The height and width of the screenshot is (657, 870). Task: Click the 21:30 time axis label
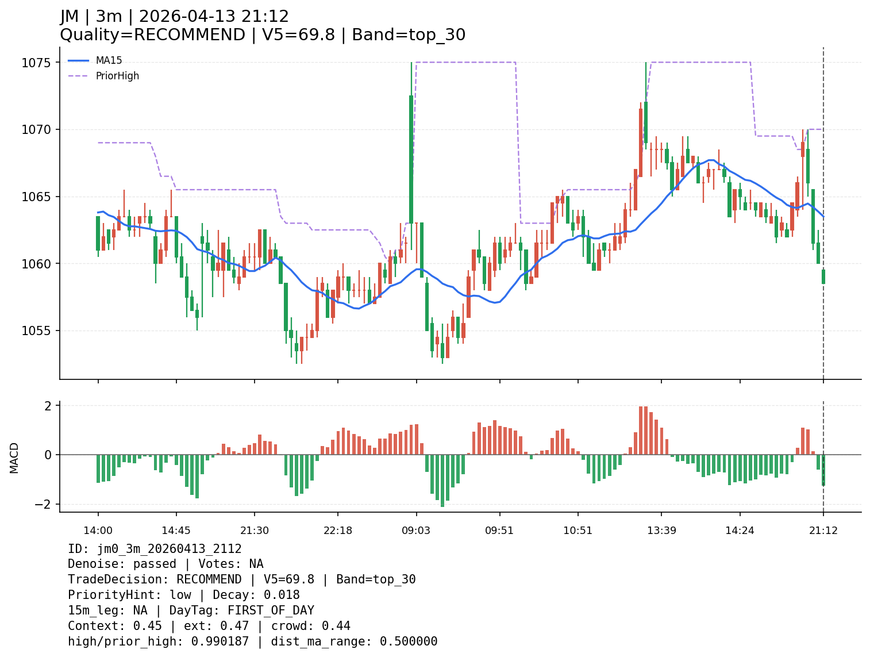click(x=254, y=531)
